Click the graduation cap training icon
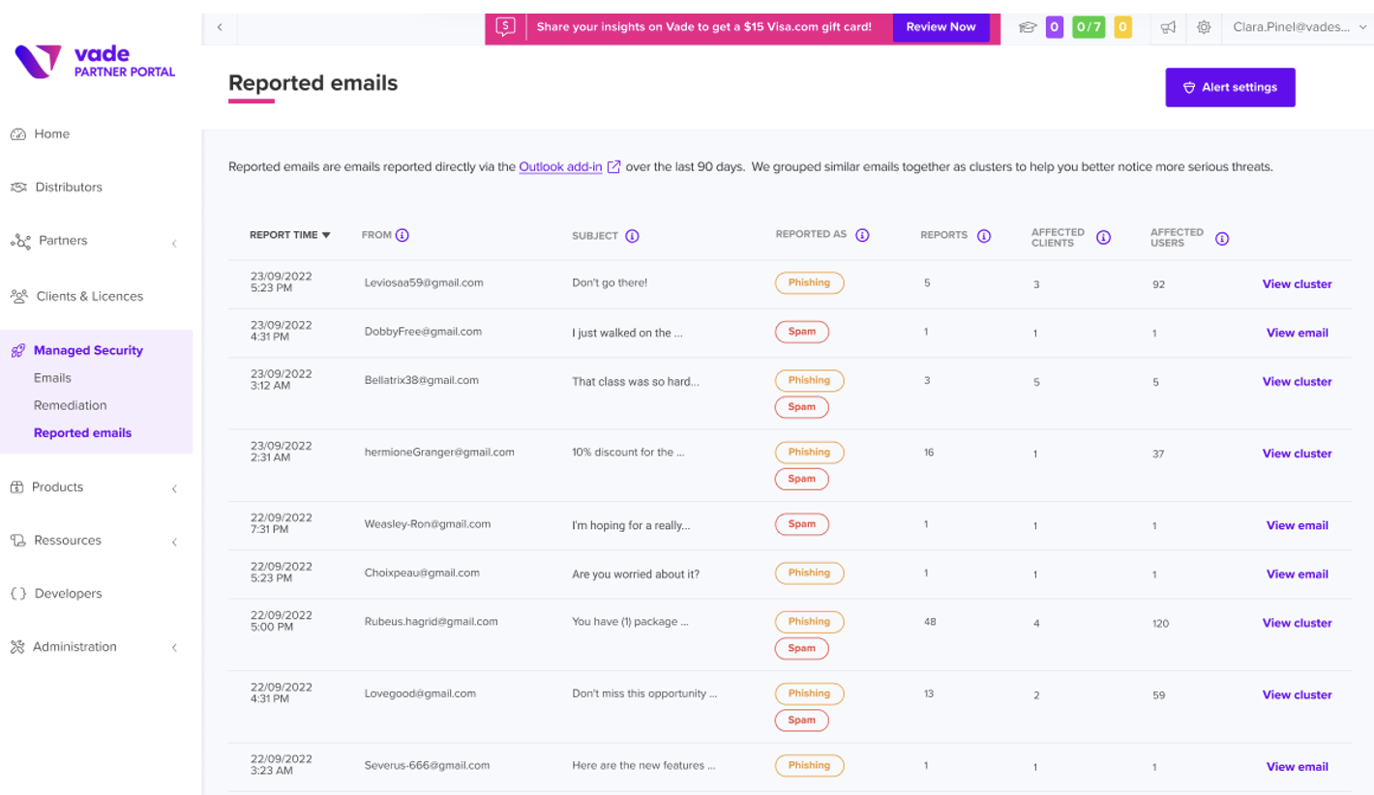Screen dimensions: 1374x795 (x=1027, y=28)
